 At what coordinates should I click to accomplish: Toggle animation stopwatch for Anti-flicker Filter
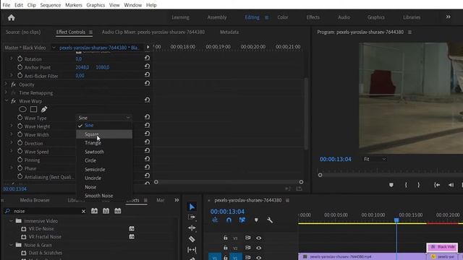tap(20, 76)
